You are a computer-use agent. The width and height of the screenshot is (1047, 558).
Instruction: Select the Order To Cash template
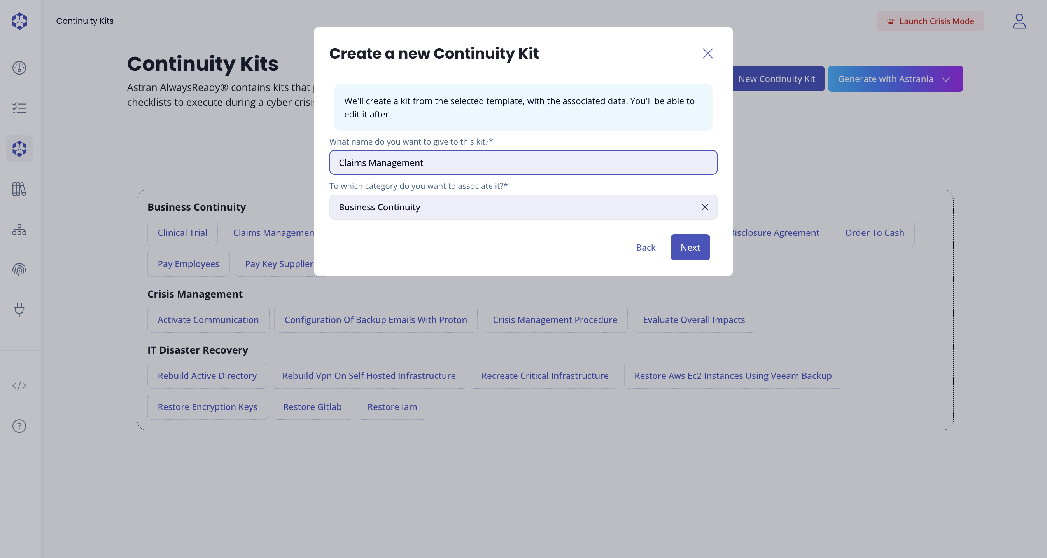874,233
